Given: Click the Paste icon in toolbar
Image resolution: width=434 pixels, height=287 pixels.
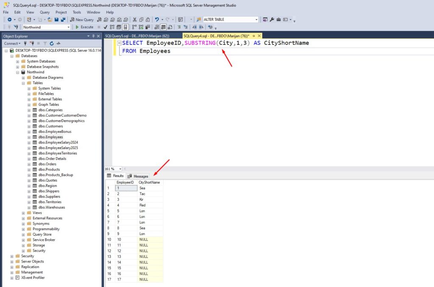Looking at the screenshot, I should pos(148,19).
